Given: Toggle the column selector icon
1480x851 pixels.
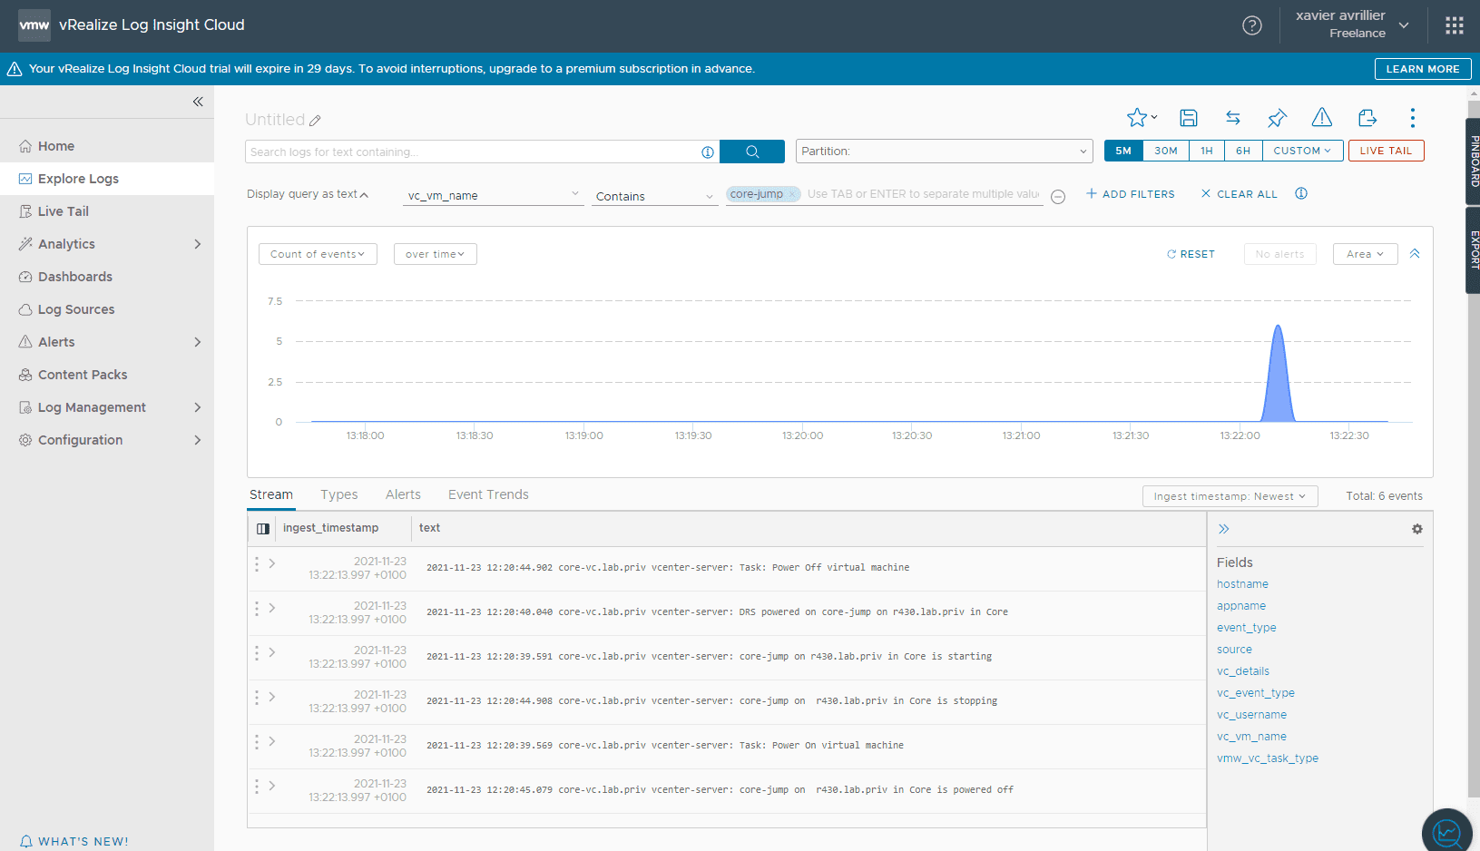Looking at the screenshot, I should click(x=263, y=528).
